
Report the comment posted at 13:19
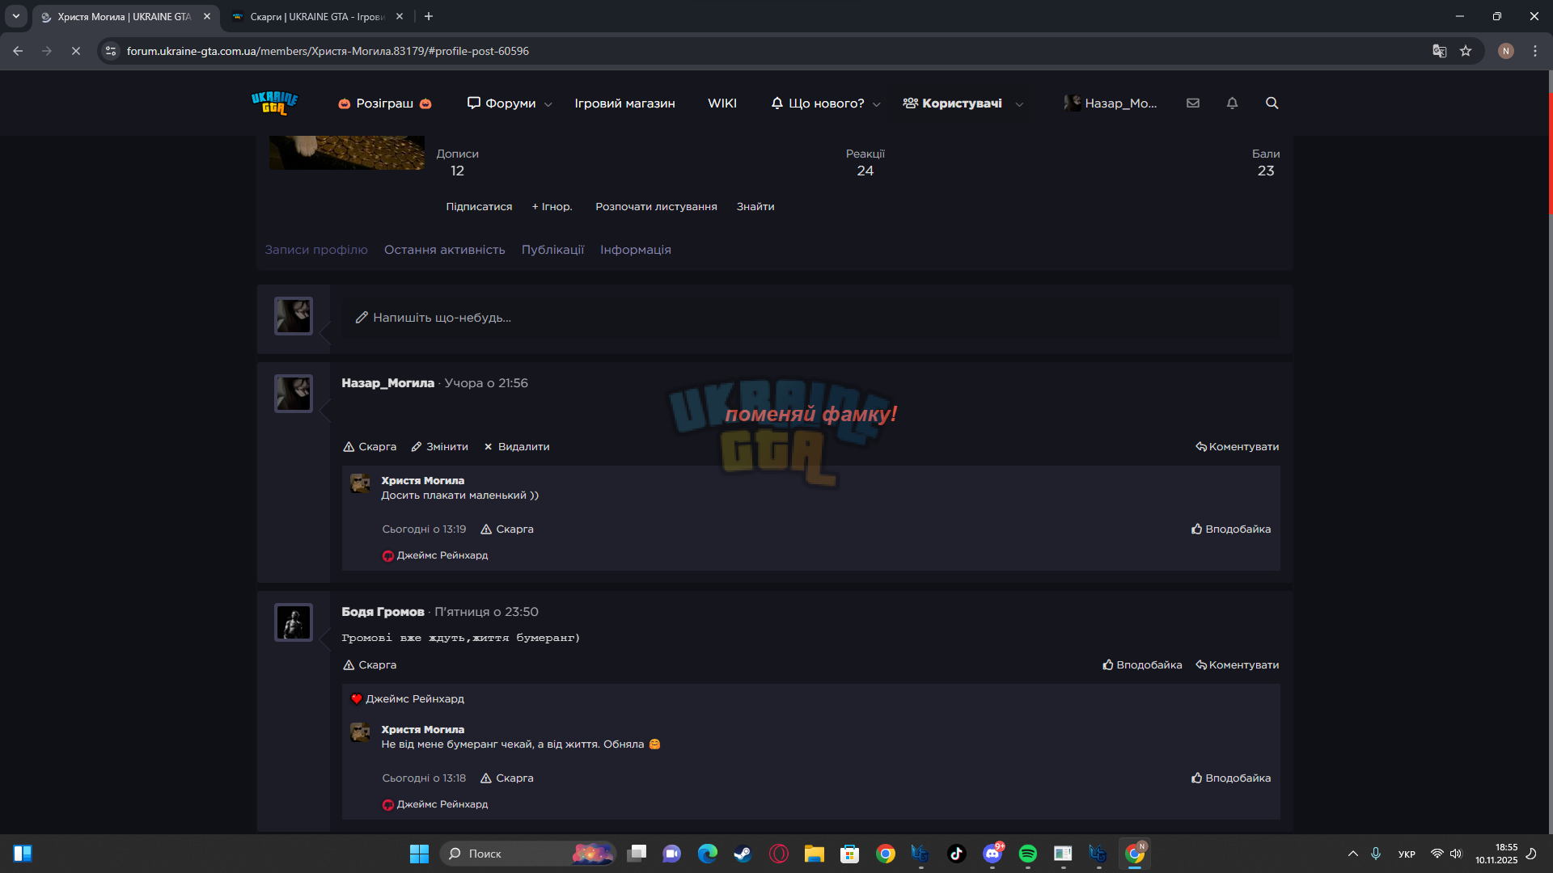(x=507, y=529)
